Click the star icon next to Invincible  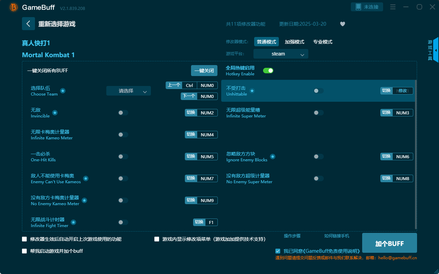[x=55, y=112]
